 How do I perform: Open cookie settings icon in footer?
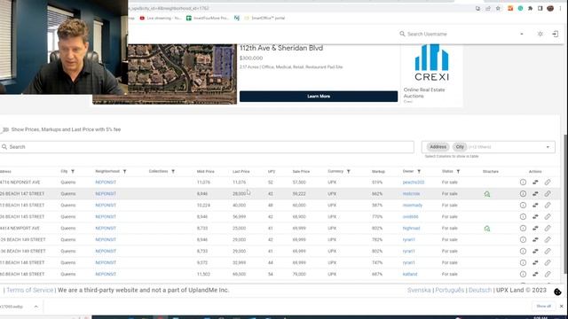click(557, 292)
